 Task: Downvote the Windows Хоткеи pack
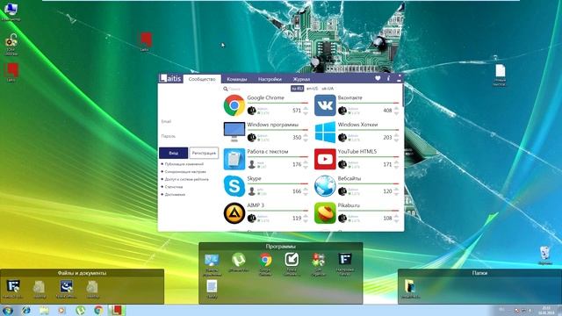coord(396,140)
